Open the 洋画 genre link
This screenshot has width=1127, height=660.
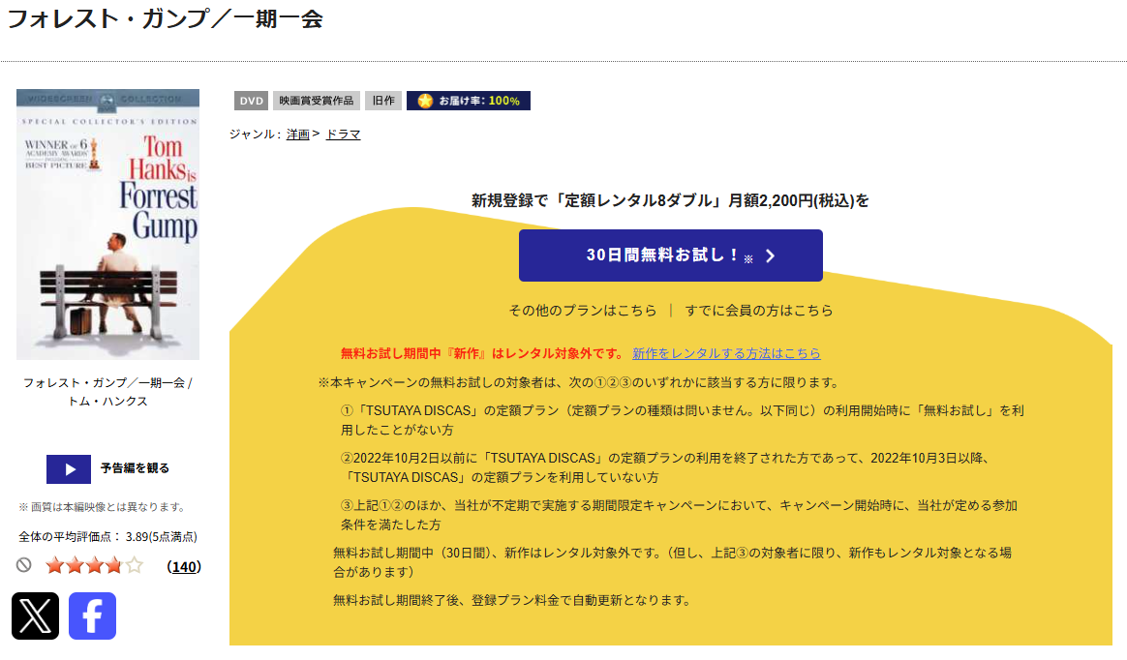click(x=297, y=135)
